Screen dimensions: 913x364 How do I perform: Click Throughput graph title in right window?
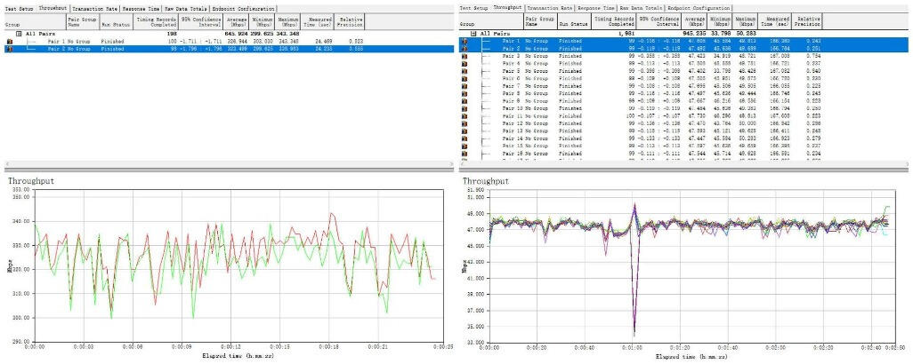[486, 181]
